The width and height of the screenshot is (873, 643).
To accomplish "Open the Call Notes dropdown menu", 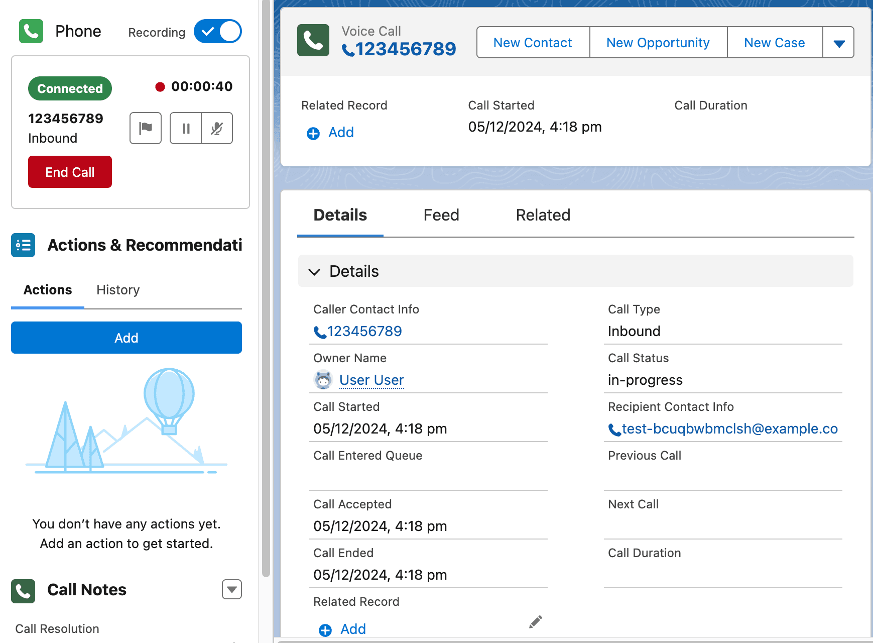I will click(231, 589).
